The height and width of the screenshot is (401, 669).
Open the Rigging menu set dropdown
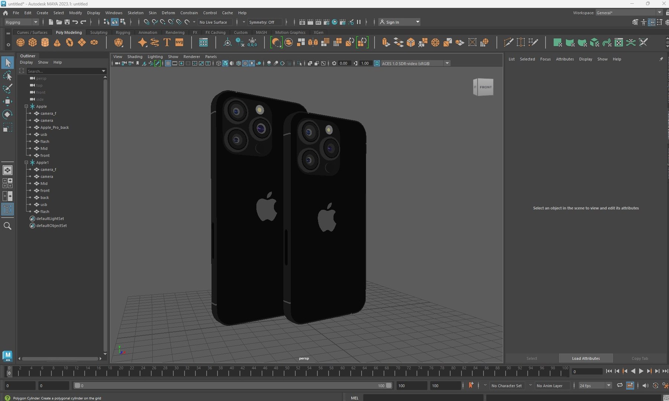pyautogui.click(x=22, y=22)
